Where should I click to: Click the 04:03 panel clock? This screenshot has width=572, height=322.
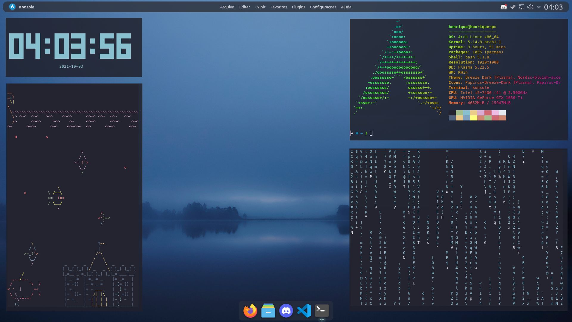pyautogui.click(x=553, y=7)
